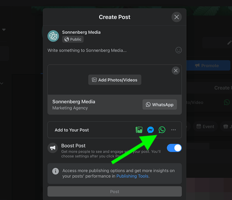Click the Add to Your Post label
This screenshot has width=232, height=200.
pyautogui.click(x=72, y=130)
